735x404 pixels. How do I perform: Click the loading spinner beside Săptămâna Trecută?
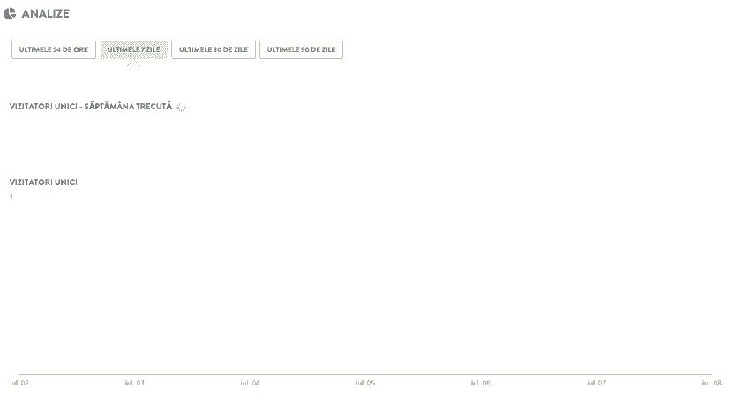coord(182,107)
